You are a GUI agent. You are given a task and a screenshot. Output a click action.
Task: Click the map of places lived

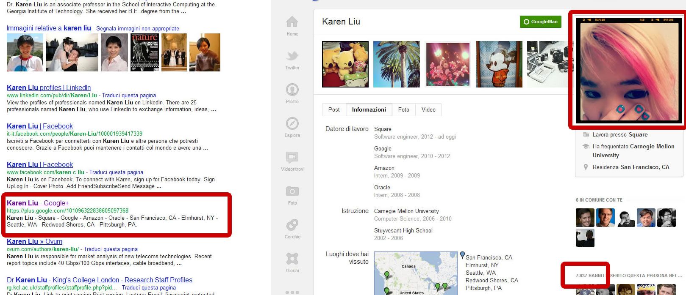416,273
